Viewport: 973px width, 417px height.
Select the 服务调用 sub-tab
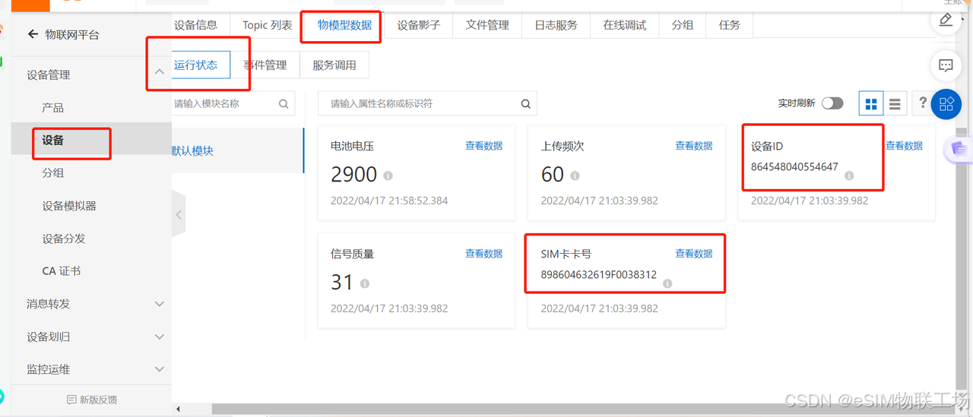334,65
